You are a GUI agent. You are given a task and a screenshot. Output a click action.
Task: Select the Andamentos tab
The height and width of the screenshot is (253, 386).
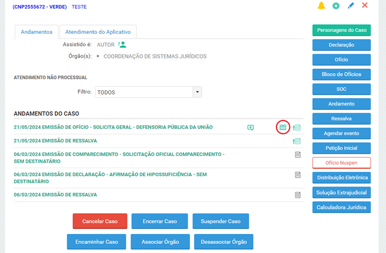point(36,32)
